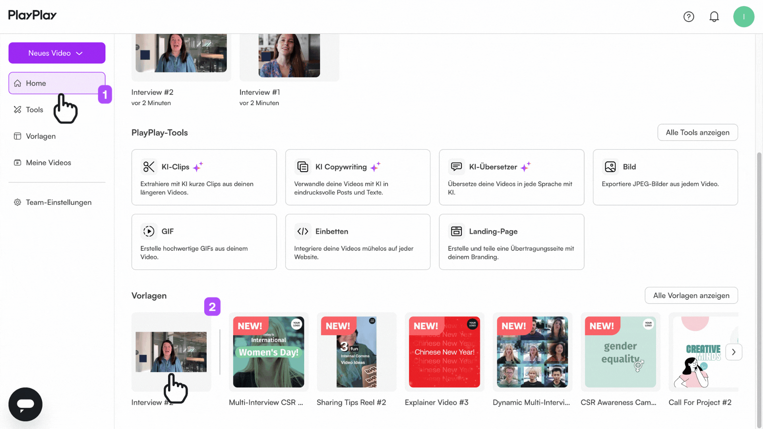Click the GIF play icon

coord(149,231)
